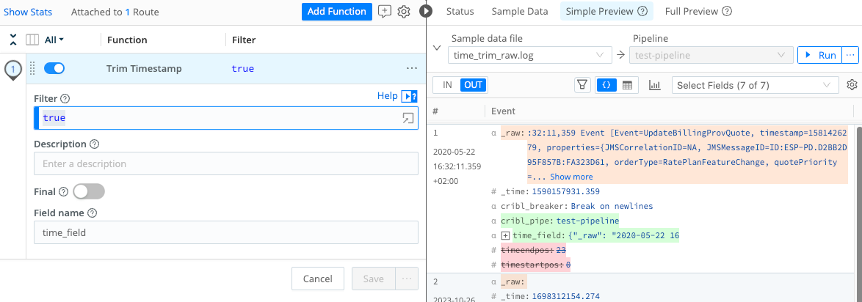862x302 pixels.
Task: Open the Select Fields dropdown
Action: [756, 85]
